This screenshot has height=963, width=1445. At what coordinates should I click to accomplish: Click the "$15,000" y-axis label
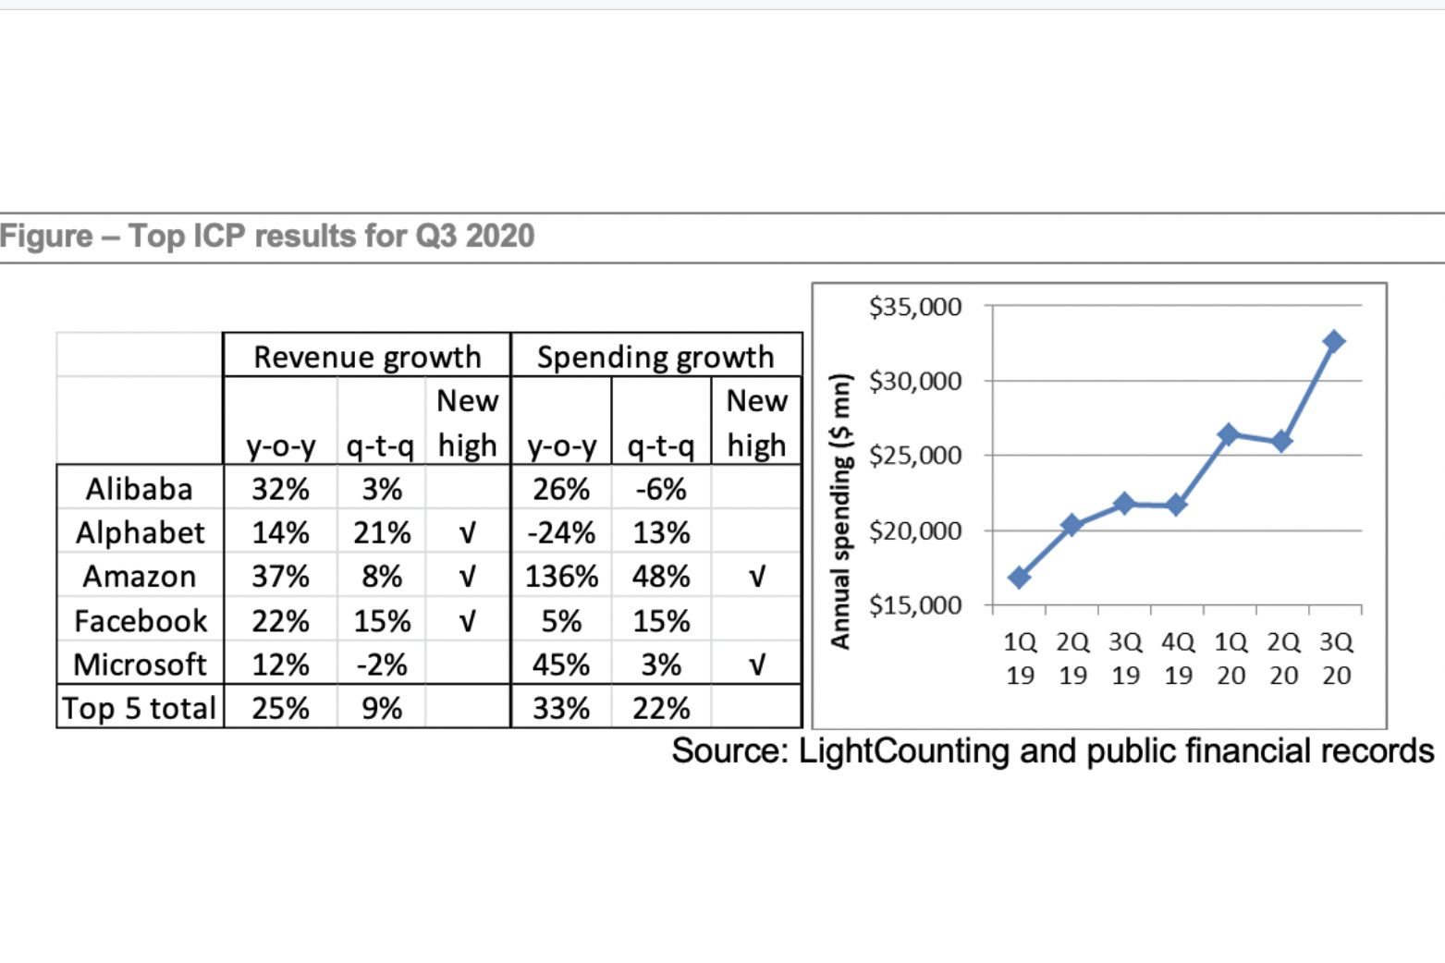[915, 604]
